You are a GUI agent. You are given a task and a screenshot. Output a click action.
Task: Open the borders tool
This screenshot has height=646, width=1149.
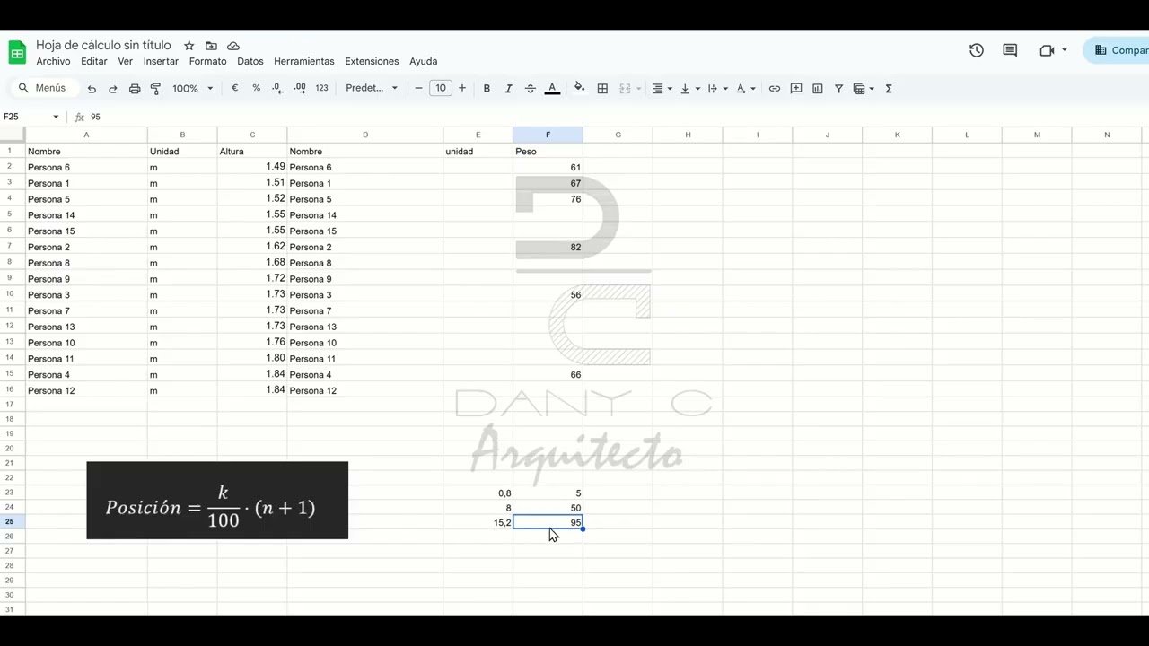pos(602,89)
